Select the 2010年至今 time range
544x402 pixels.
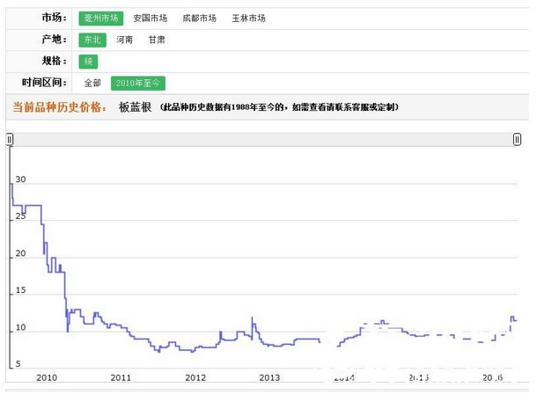(x=137, y=83)
